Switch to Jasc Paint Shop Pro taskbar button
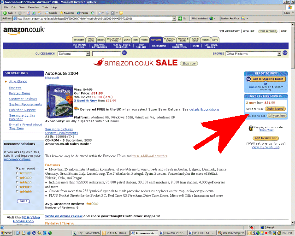The height and width of the screenshot is (236, 295). (x=231, y=233)
